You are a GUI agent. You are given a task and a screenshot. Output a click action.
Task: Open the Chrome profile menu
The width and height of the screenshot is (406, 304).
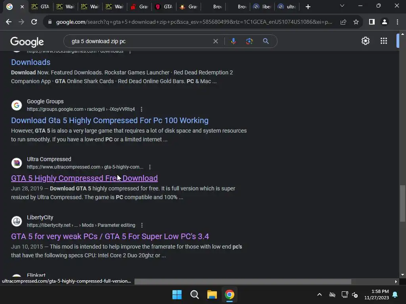(x=385, y=22)
